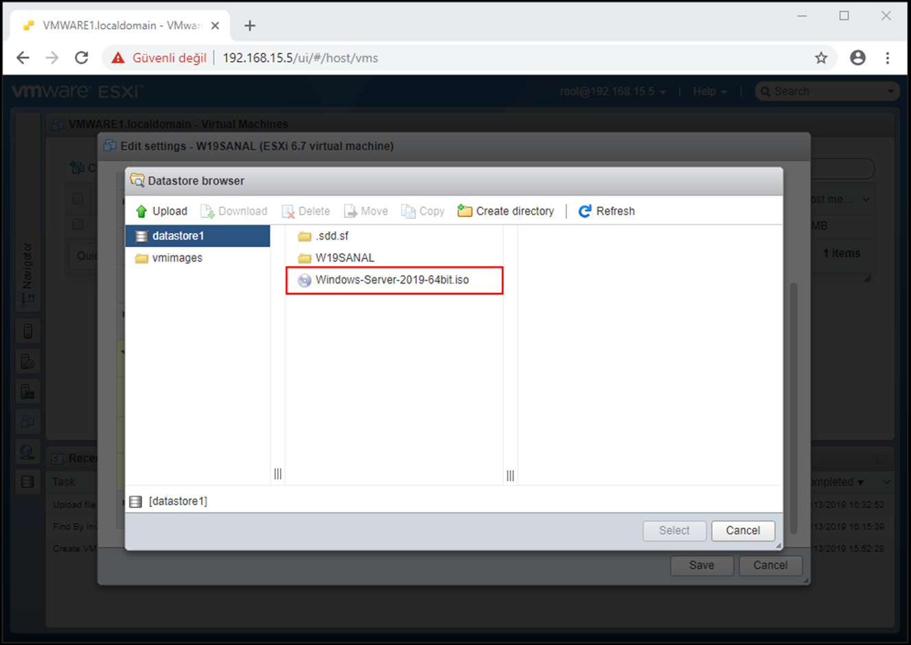Click the datastore1 disk icon
911x645 pixels.
[141, 236]
